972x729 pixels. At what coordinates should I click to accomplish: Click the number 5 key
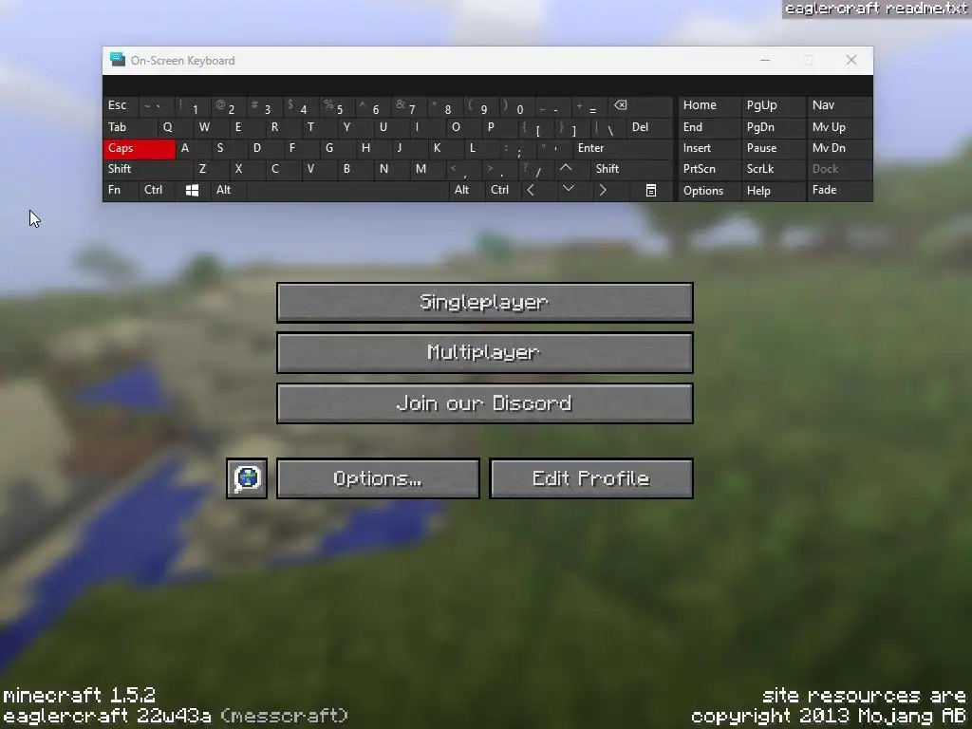tap(337, 105)
